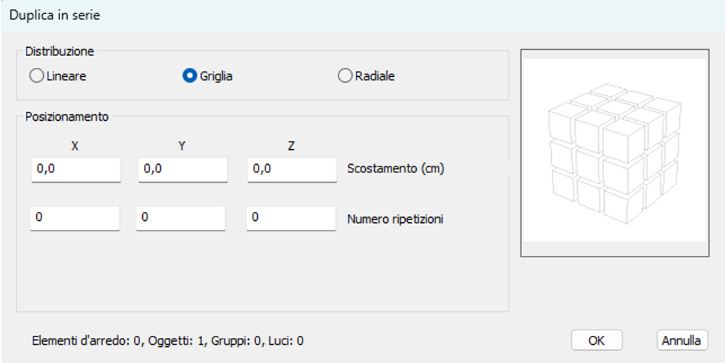The height and width of the screenshot is (363, 725).
Task: Click the Z Scostamento input field
Action: (292, 169)
